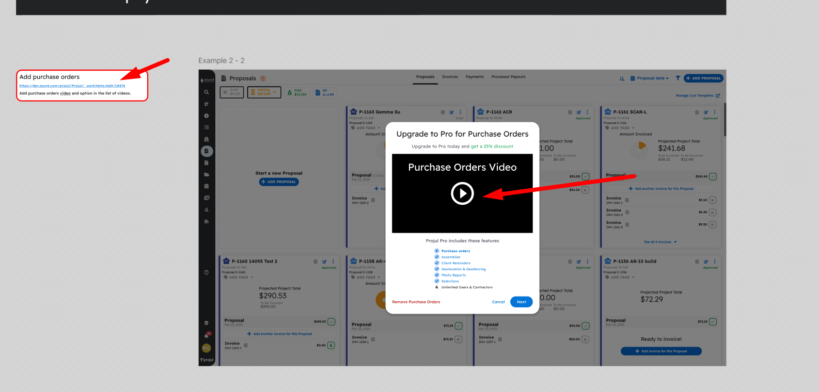Open Assemblies feature link
Screen dimensions: 819x392
451,257
